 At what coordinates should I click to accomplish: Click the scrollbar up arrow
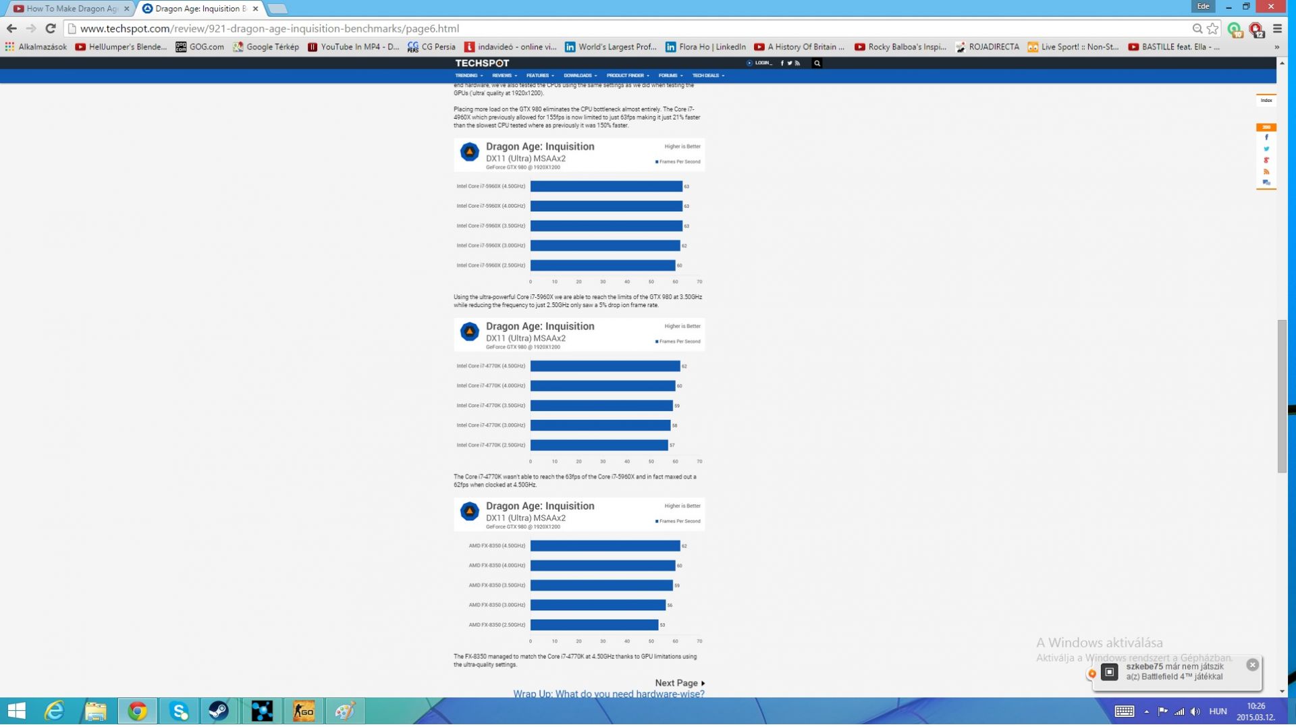click(x=1282, y=63)
